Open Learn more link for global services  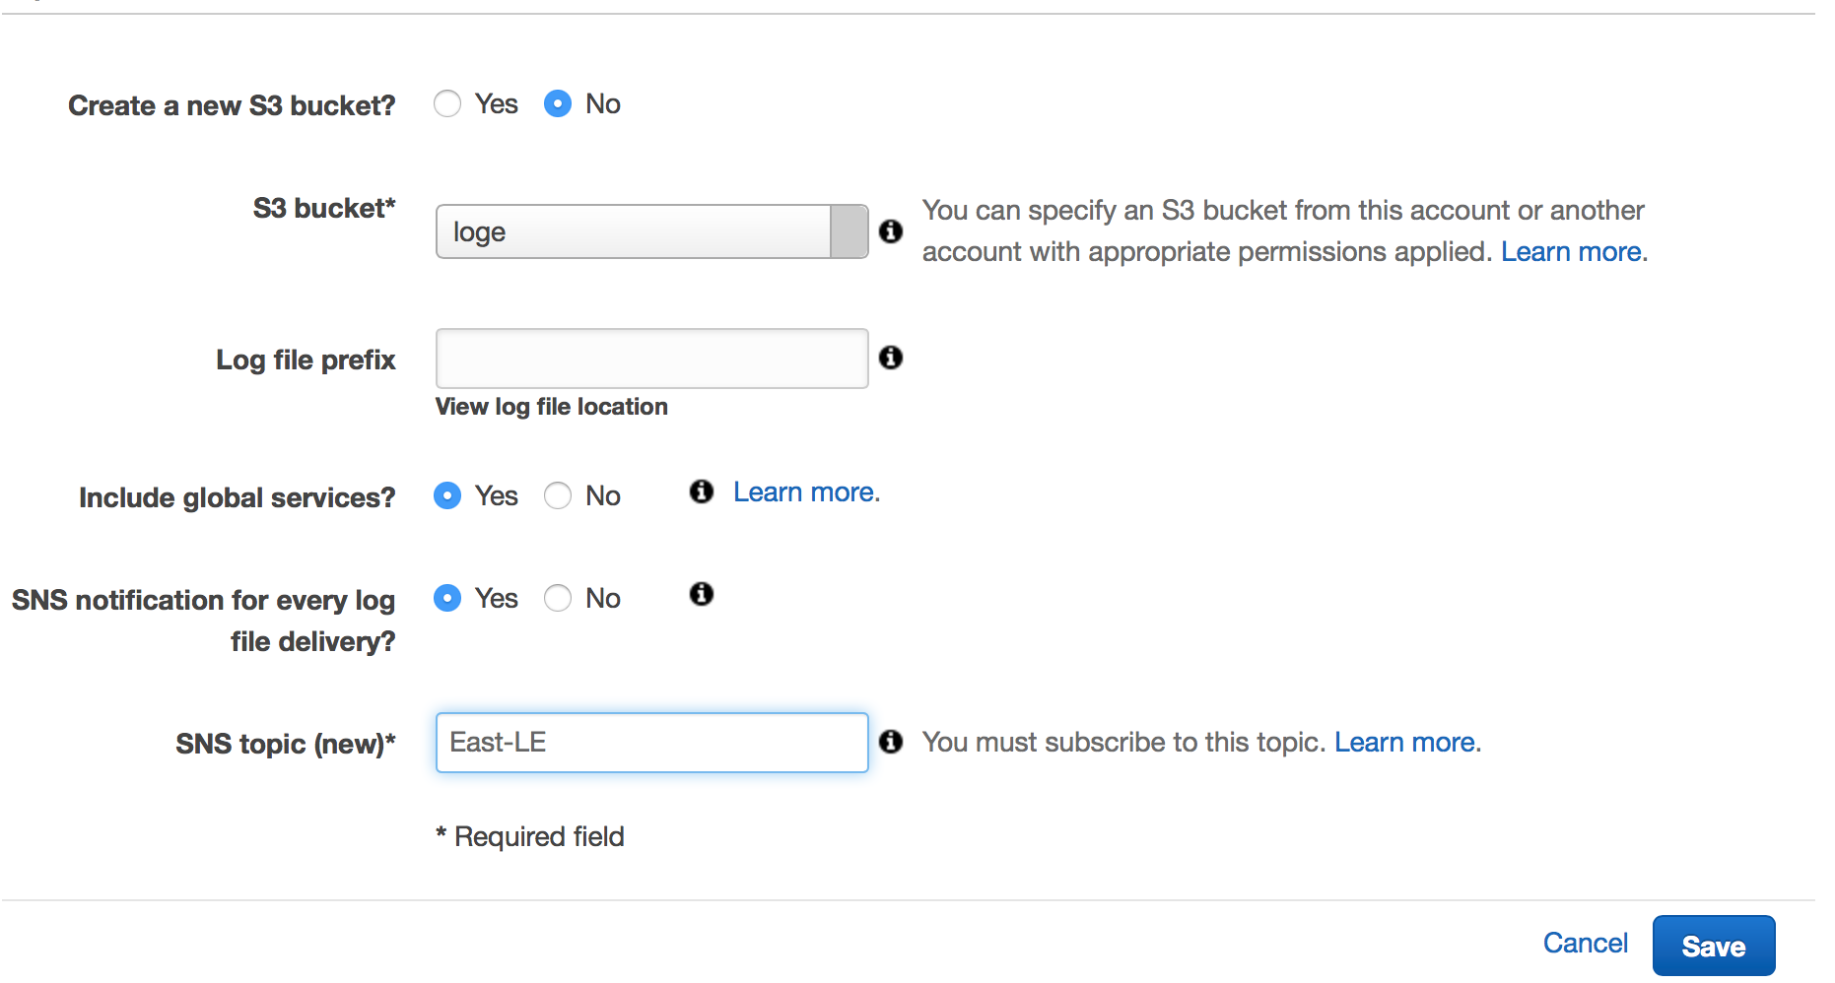click(805, 492)
